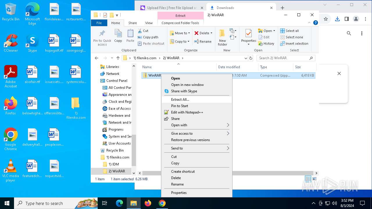Click Firefox in the taskbar
The height and width of the screenshot is (209, 372).
148,203
